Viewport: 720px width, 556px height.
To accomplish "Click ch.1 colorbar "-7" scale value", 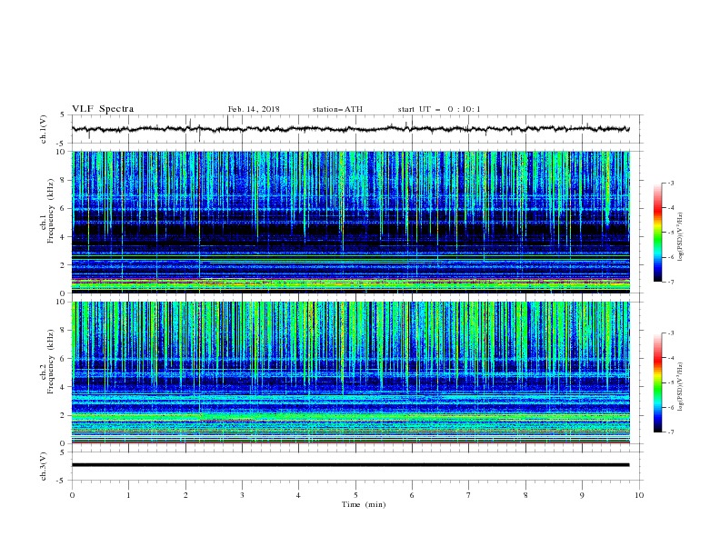I will click(671, 282).
